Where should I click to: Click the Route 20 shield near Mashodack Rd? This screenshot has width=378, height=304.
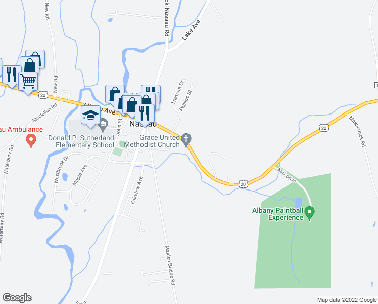[x=324, y=128]
